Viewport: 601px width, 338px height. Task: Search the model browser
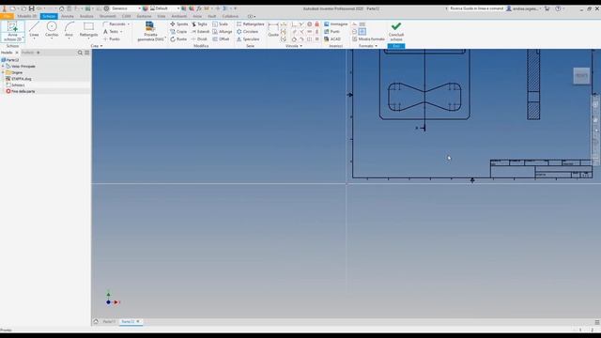[x=80, y=53]
